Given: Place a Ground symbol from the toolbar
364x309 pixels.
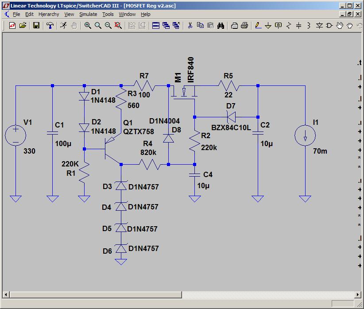Looking at the screenshot, I should tap(268, 25).
